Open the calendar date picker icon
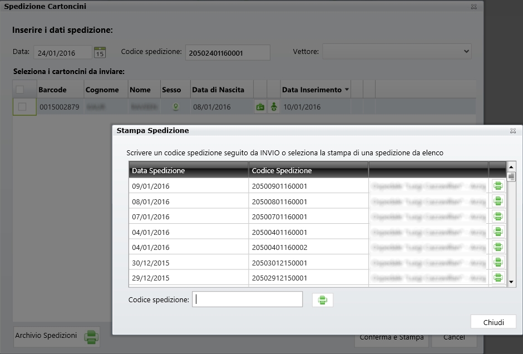The height and width of the screenshot is (354, 523). (100, 52)
